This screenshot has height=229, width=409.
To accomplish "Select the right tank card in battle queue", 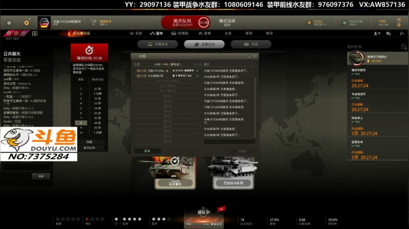I will (233, 172).
